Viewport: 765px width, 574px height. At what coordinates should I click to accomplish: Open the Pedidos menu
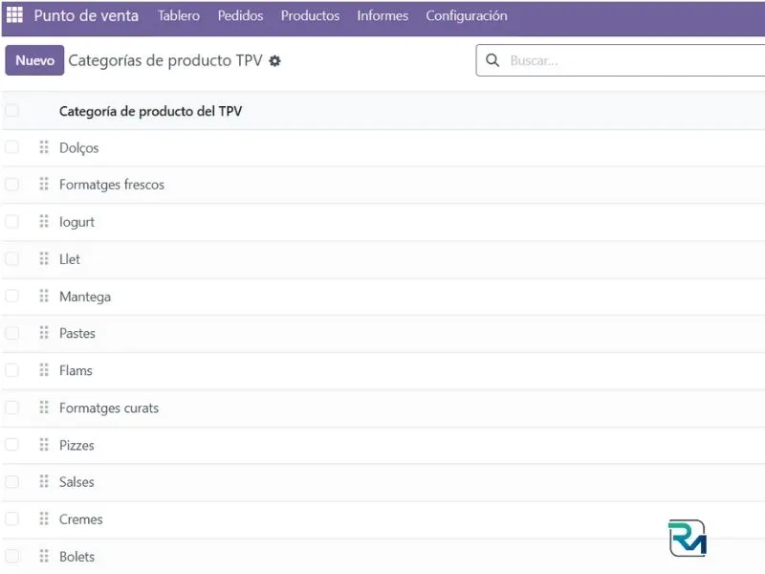pos(240,15)
